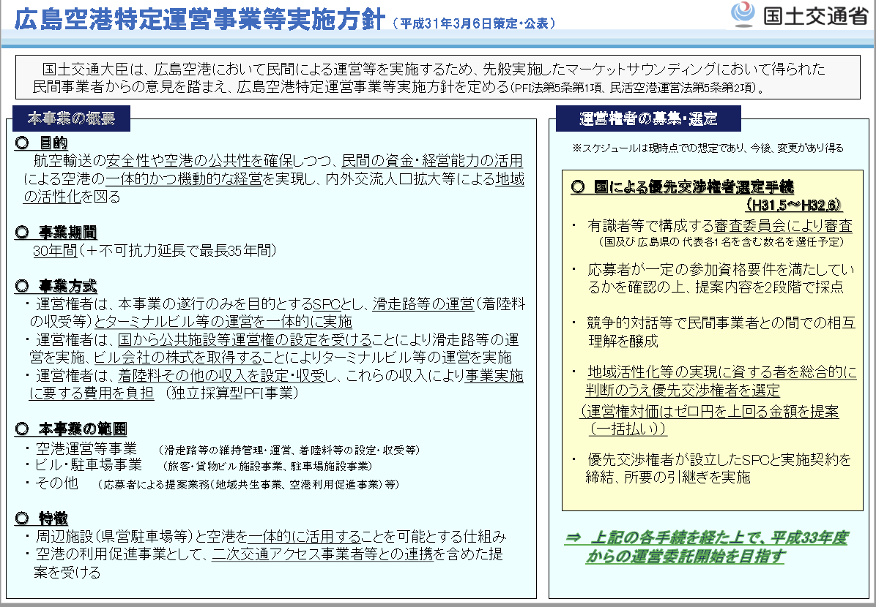The image size is (876, 607).
Task: Click underlined phrase 滑走路等の運営
Action: 423,304
